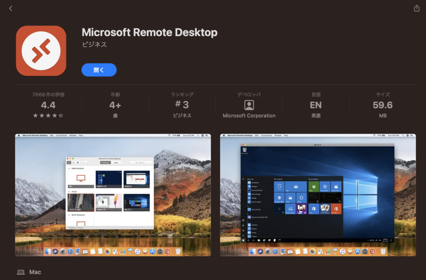Click the "EN" language value

click(316, 105)
